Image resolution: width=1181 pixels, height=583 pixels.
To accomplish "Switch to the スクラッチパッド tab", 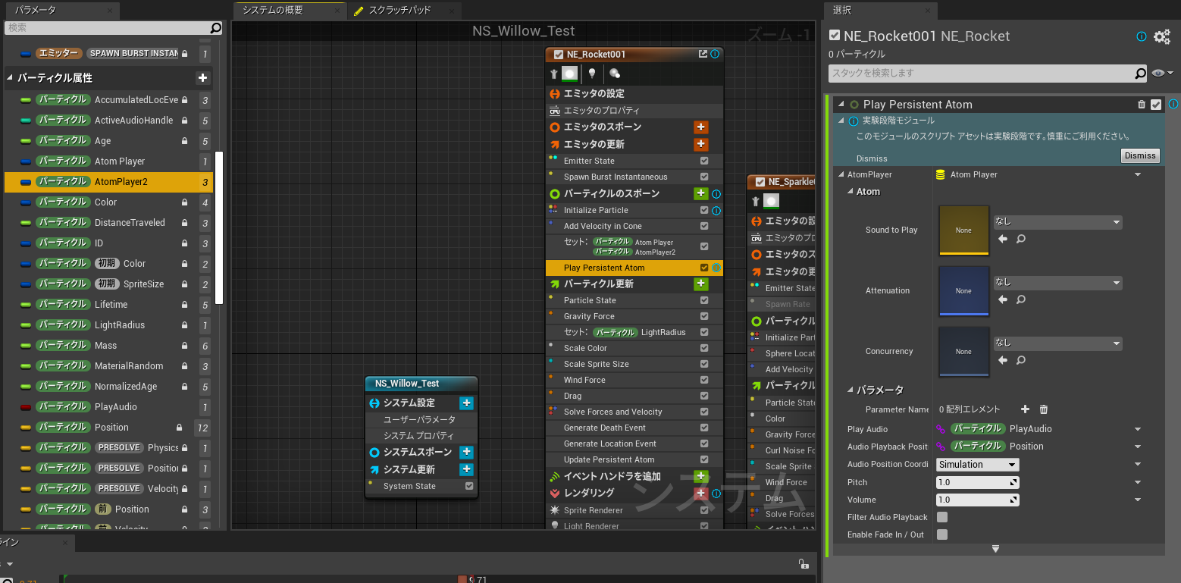I will point(399,10).
